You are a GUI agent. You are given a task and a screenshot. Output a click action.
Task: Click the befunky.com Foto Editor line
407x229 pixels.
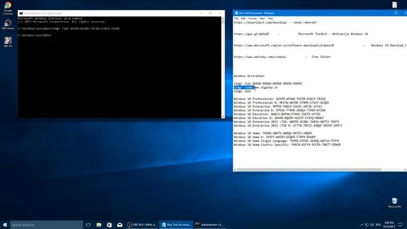click(x=282, y=57)
